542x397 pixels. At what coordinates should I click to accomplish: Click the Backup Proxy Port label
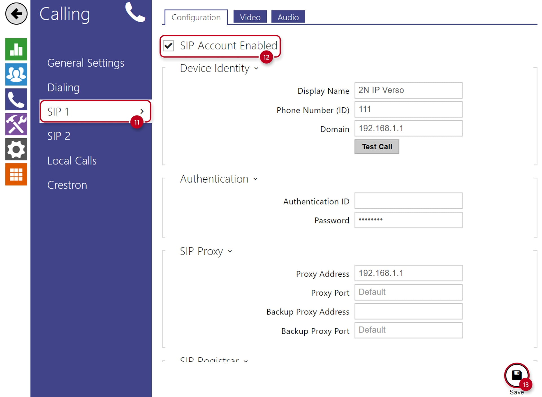click(x=315, y=331)
